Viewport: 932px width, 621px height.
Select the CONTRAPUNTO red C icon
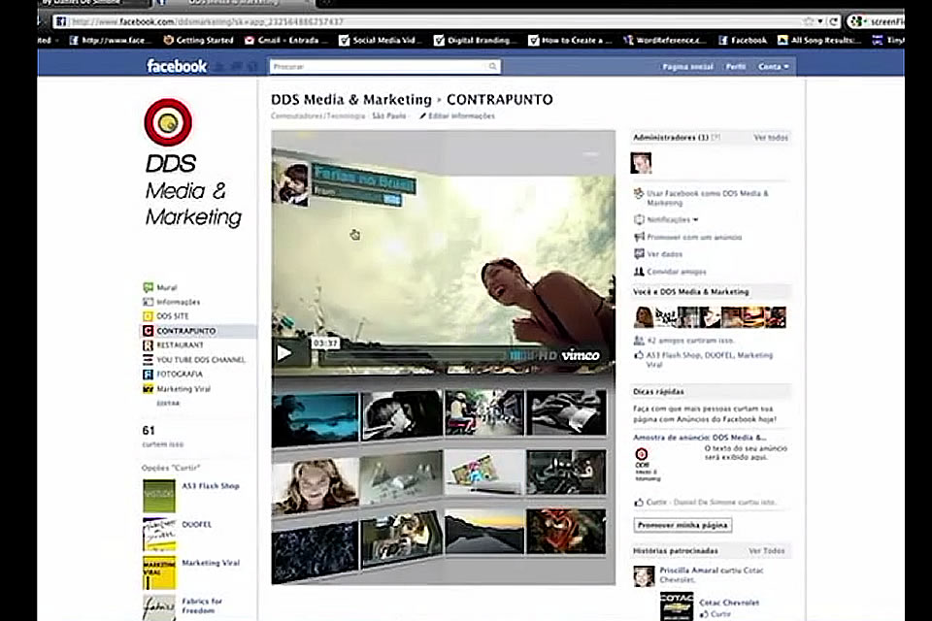(x=148, y=331)
